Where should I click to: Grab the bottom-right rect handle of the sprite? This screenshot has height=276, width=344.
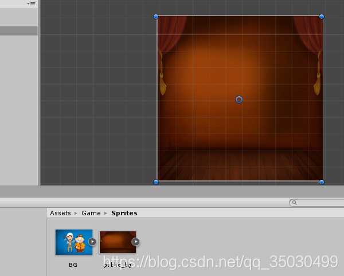click(x=322, y=182)
